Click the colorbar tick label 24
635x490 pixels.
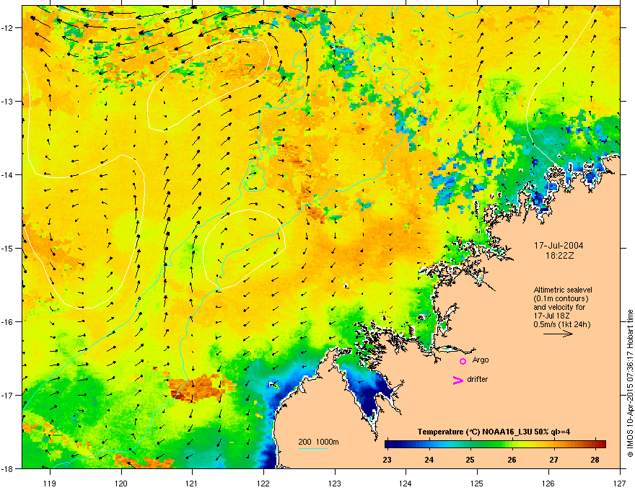(x=429, y=460)
